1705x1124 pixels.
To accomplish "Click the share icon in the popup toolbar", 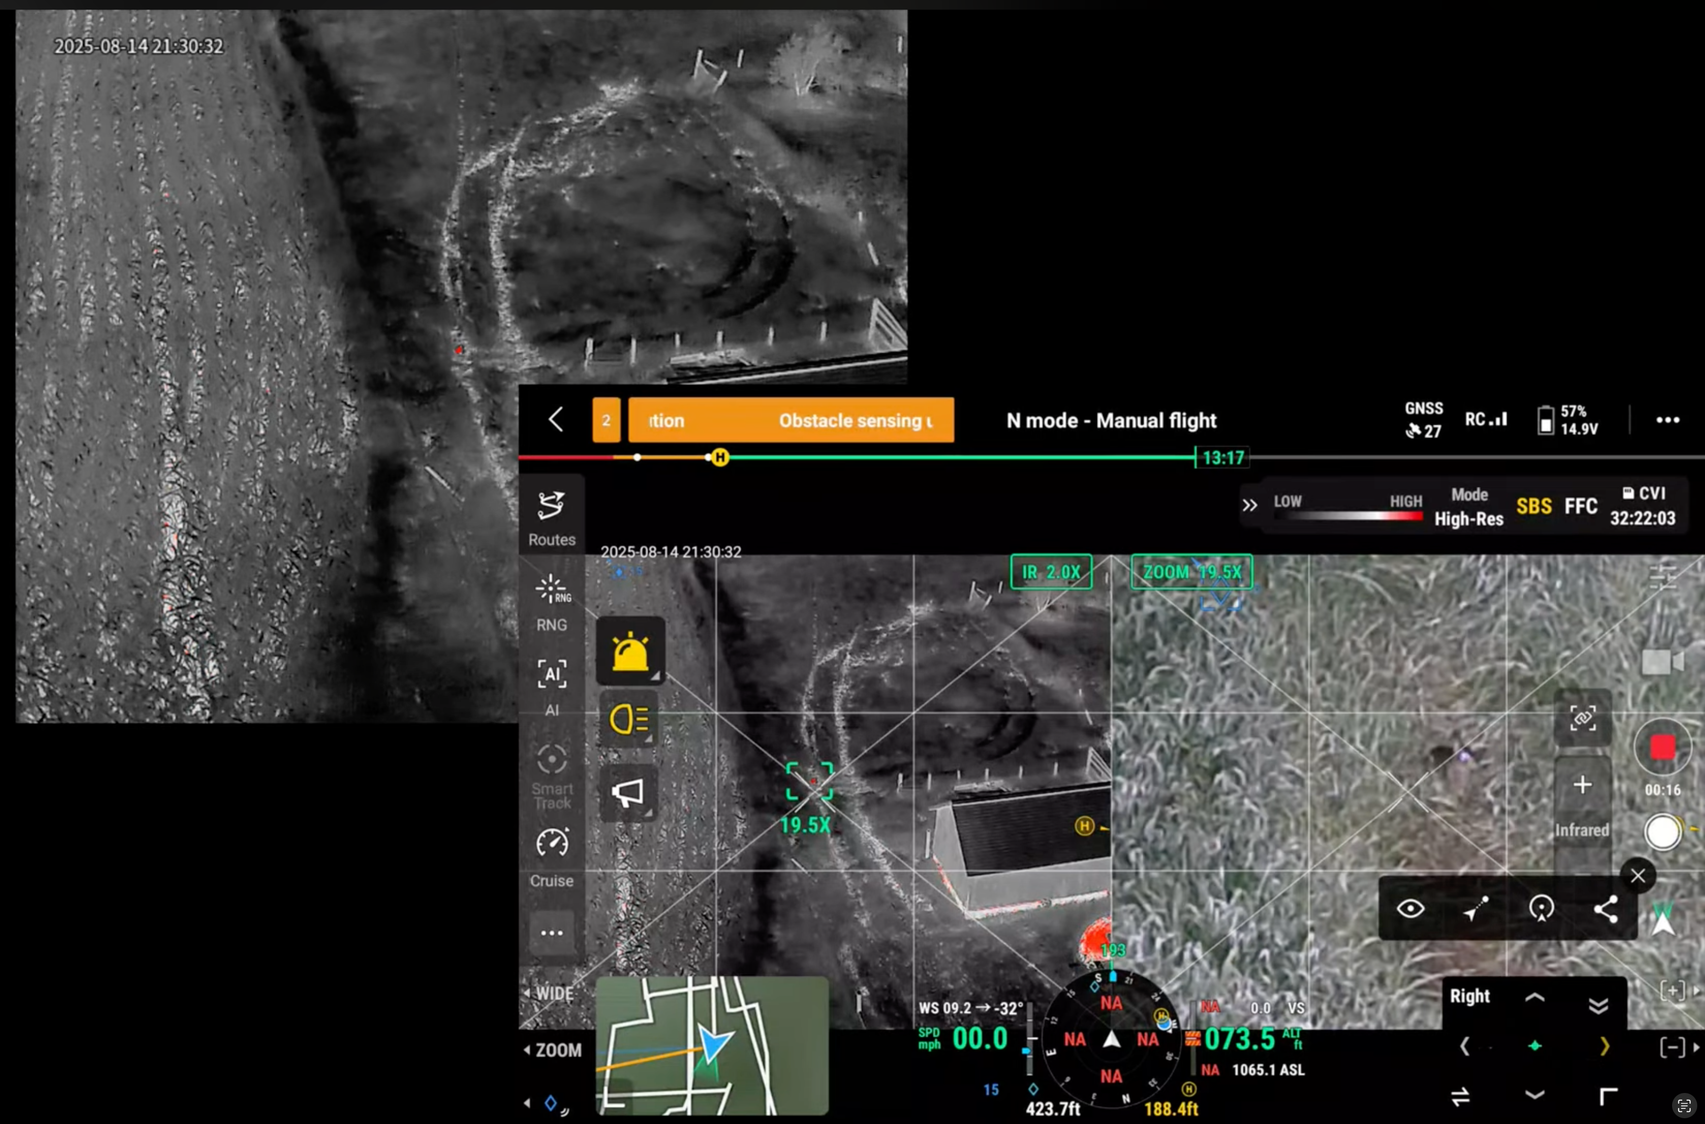I will pos(1605,908).
